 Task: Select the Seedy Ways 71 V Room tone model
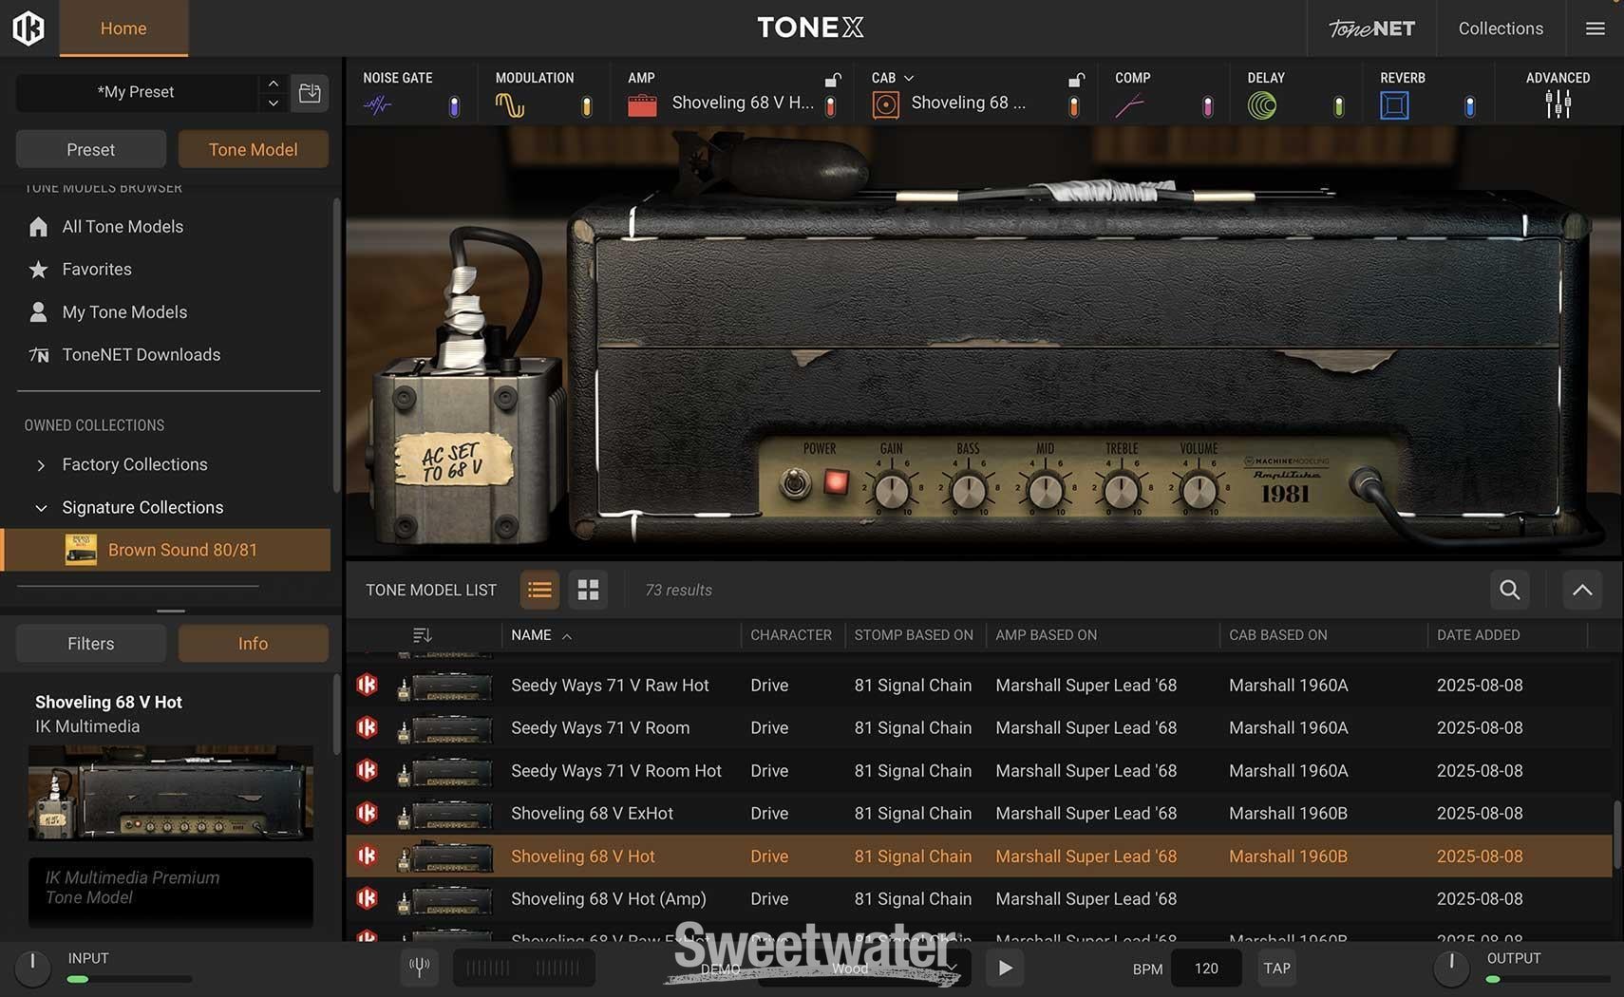click(x=600, y=727)
